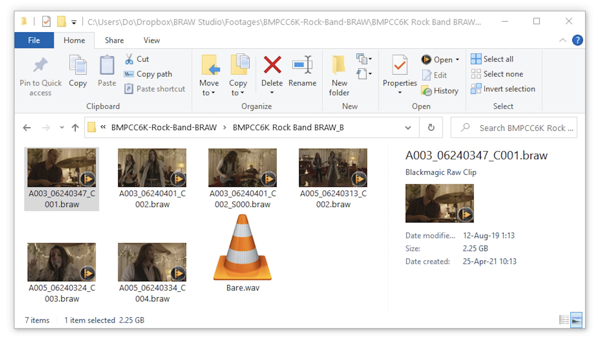
Task: Open the address bar dropdown arrow
Action: pyautogui.click(x=408, y=128)
